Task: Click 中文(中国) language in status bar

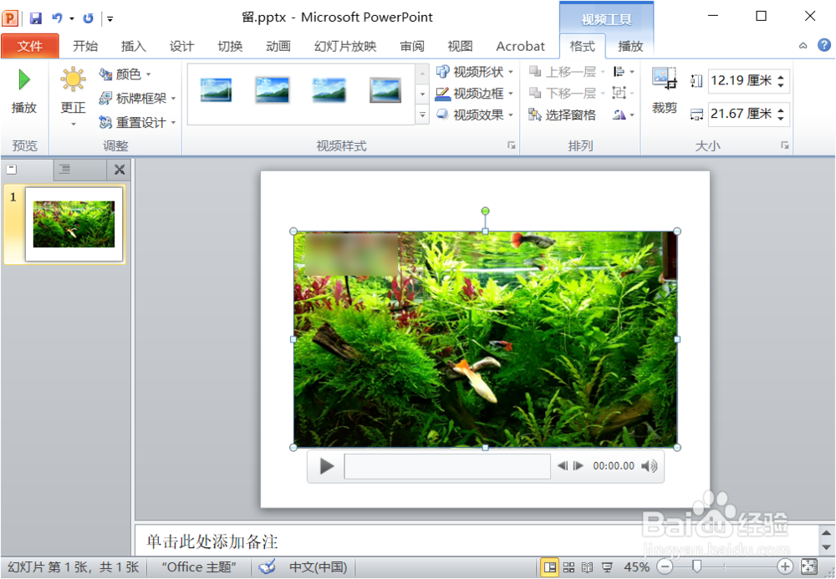Action: (x=318, y=567)
